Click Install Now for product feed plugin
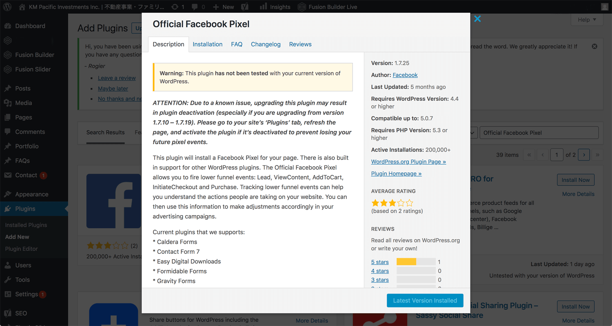Screen dimensions: 612x326 [x=576, y=180]
